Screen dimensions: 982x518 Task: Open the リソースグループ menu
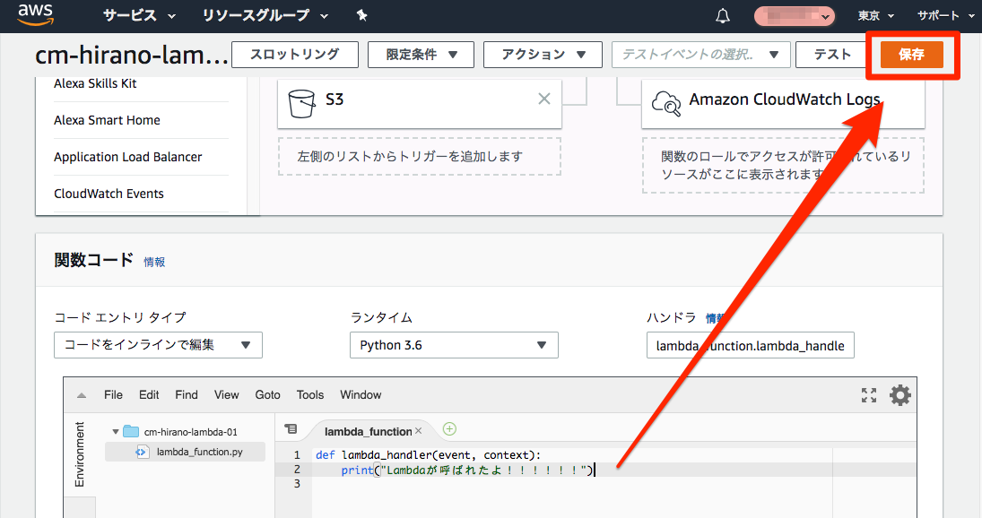tap(265, 15)
